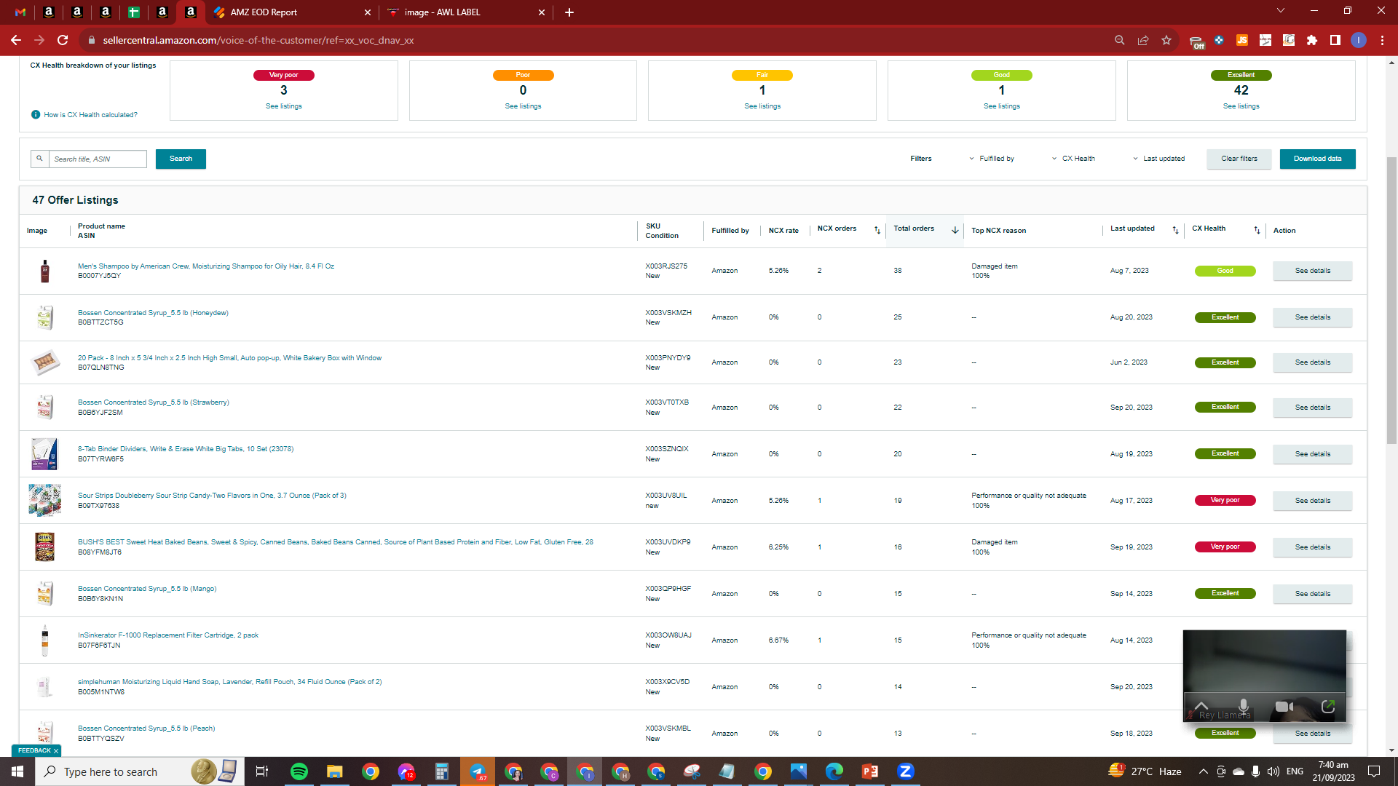Expand the Fulfilled by filter
Screen dimensions: 1398x786
coord(992,159)
